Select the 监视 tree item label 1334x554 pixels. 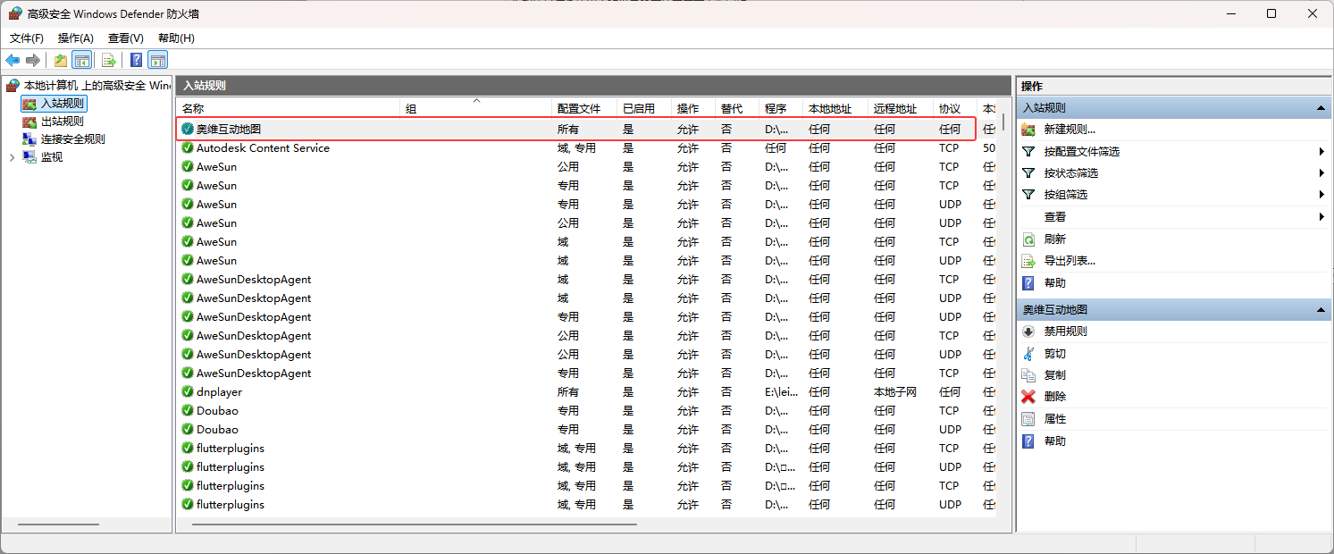point(52,157)
